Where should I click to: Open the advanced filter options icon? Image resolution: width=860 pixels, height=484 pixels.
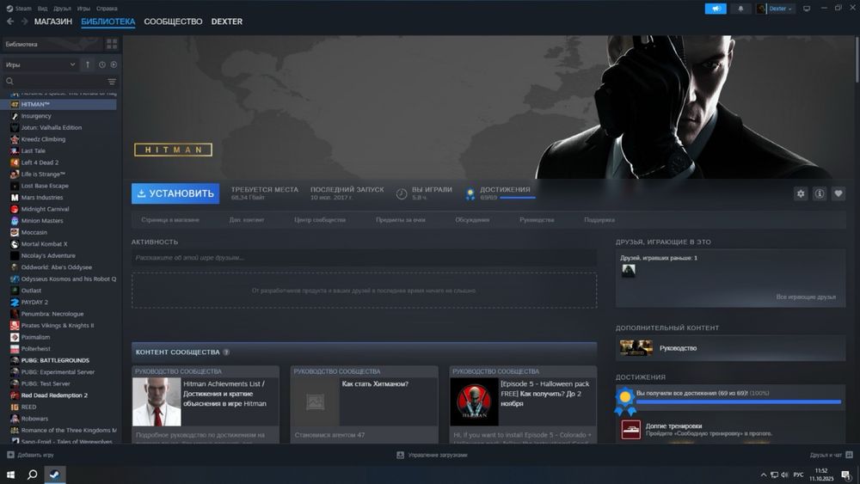click(112, 82)
